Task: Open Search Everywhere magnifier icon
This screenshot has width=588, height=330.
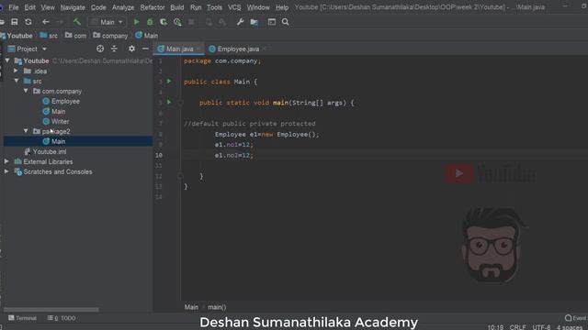Action: pyautogui.click(x=286, y=22)
